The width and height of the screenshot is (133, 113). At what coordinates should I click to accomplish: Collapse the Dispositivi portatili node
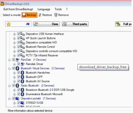pyautogui.click(x=10, y=99)
